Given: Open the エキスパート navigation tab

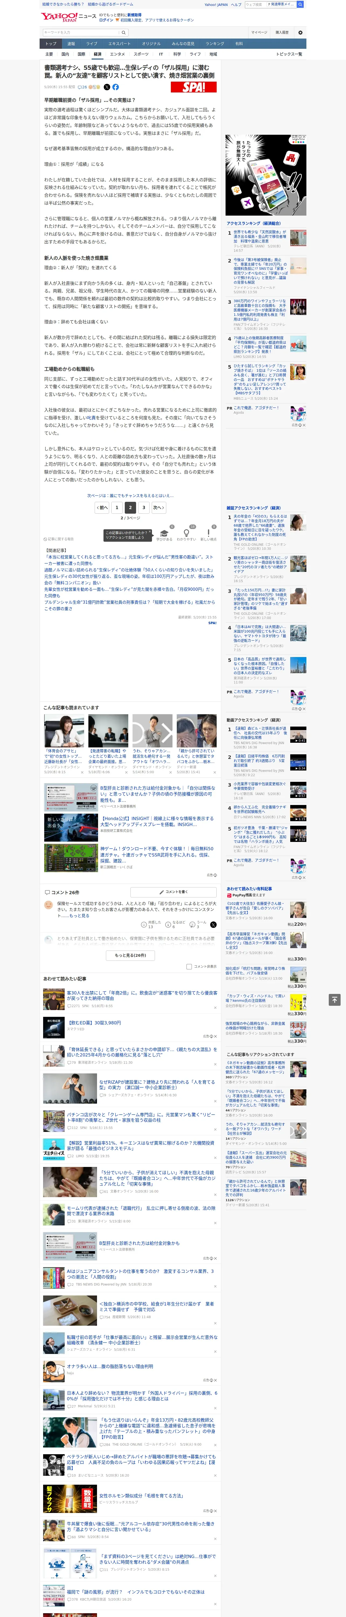Looking at the screenshot, I should (119, 44).
